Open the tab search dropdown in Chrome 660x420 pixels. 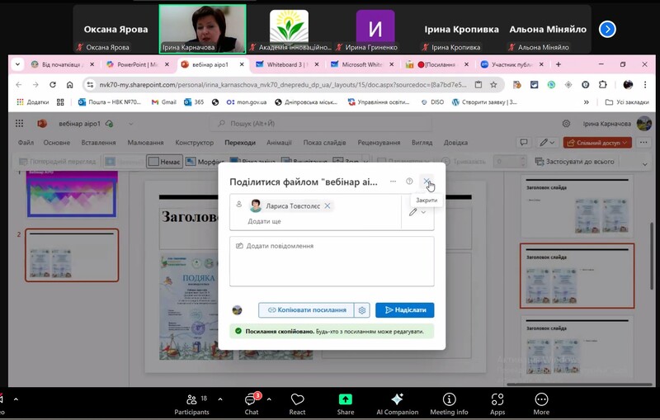point(17,64)
